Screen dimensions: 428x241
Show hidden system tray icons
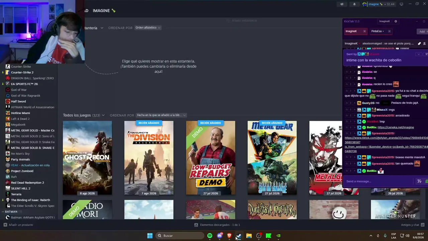pyautogui.click(x=370, y=236)
